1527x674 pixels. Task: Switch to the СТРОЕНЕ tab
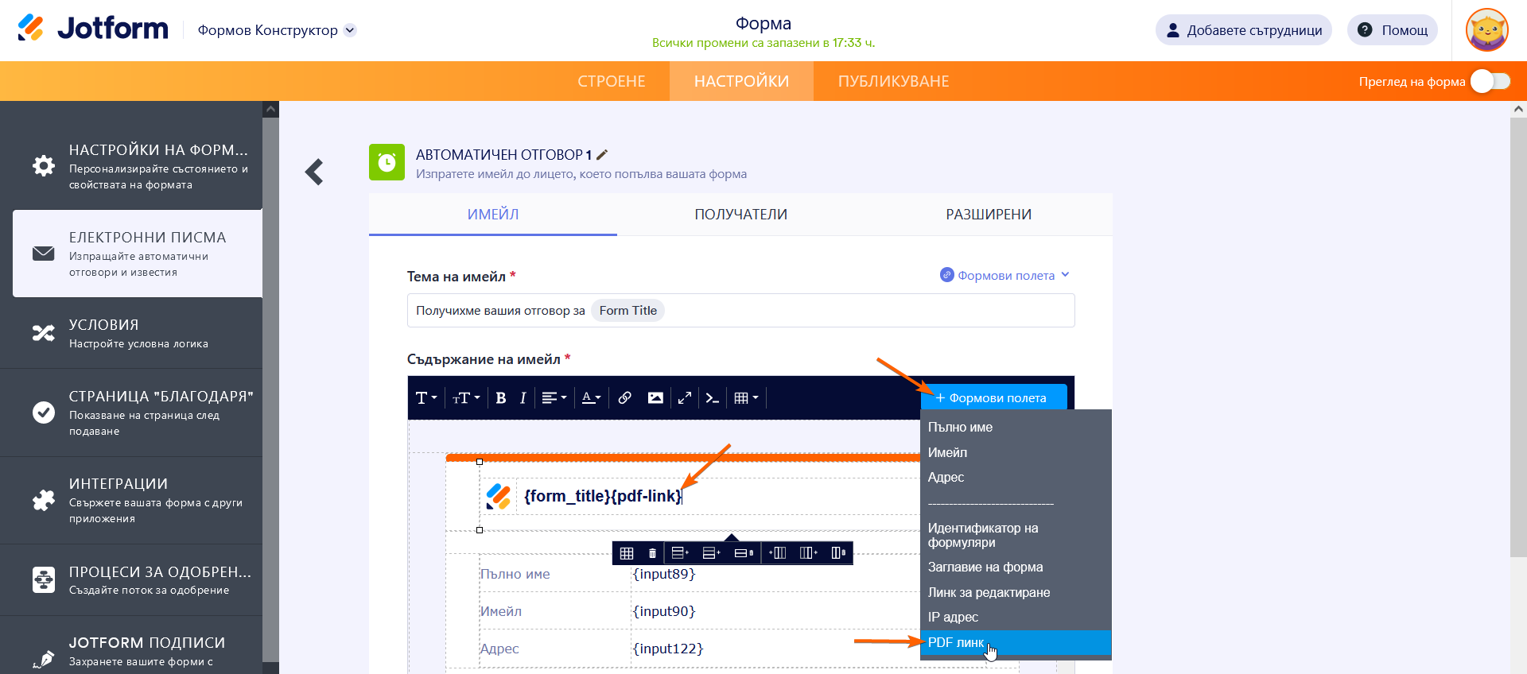[612, 81]
